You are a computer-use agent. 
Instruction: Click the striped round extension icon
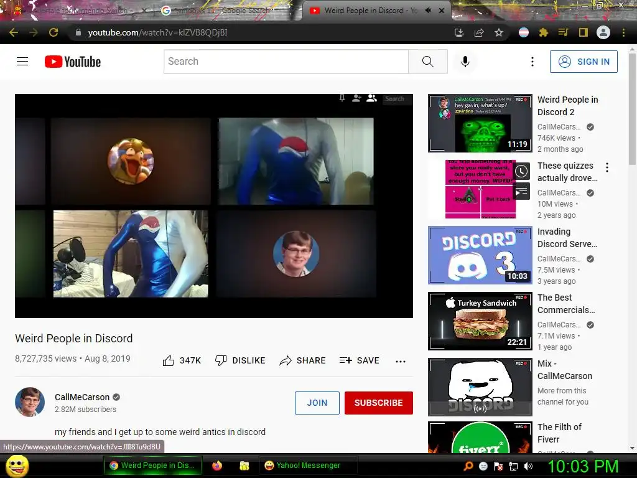(x=524, y=32)
